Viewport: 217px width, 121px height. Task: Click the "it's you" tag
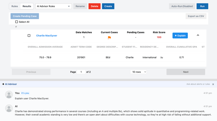point(25,93)
